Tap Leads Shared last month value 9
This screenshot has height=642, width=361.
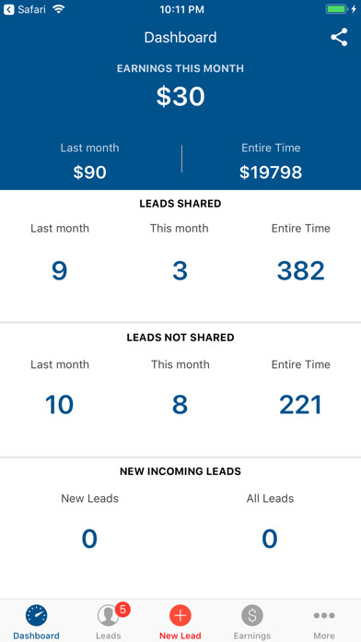(59, 270)
